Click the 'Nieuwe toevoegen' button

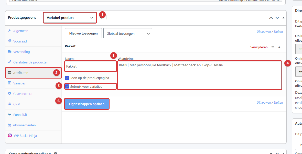tap(83, 33)
